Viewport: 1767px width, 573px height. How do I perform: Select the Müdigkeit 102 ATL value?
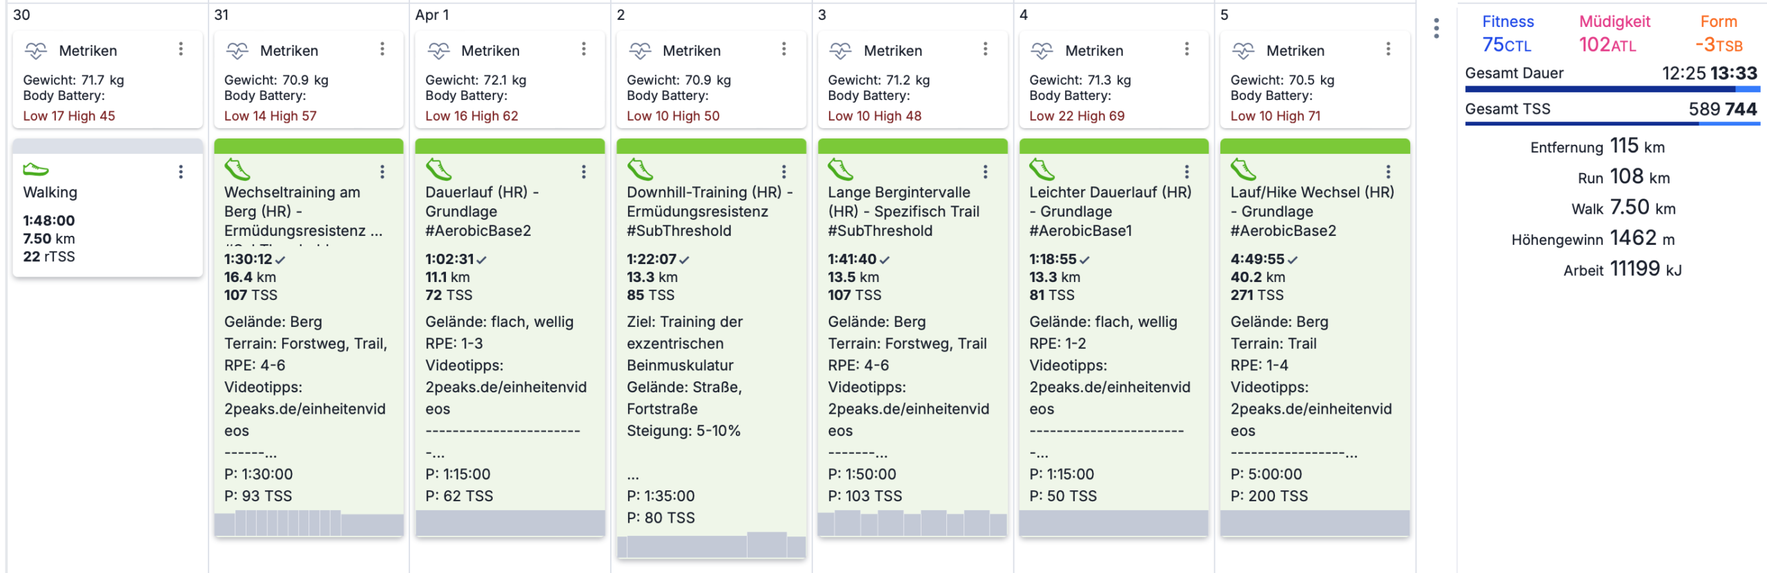click(1608, 45)
